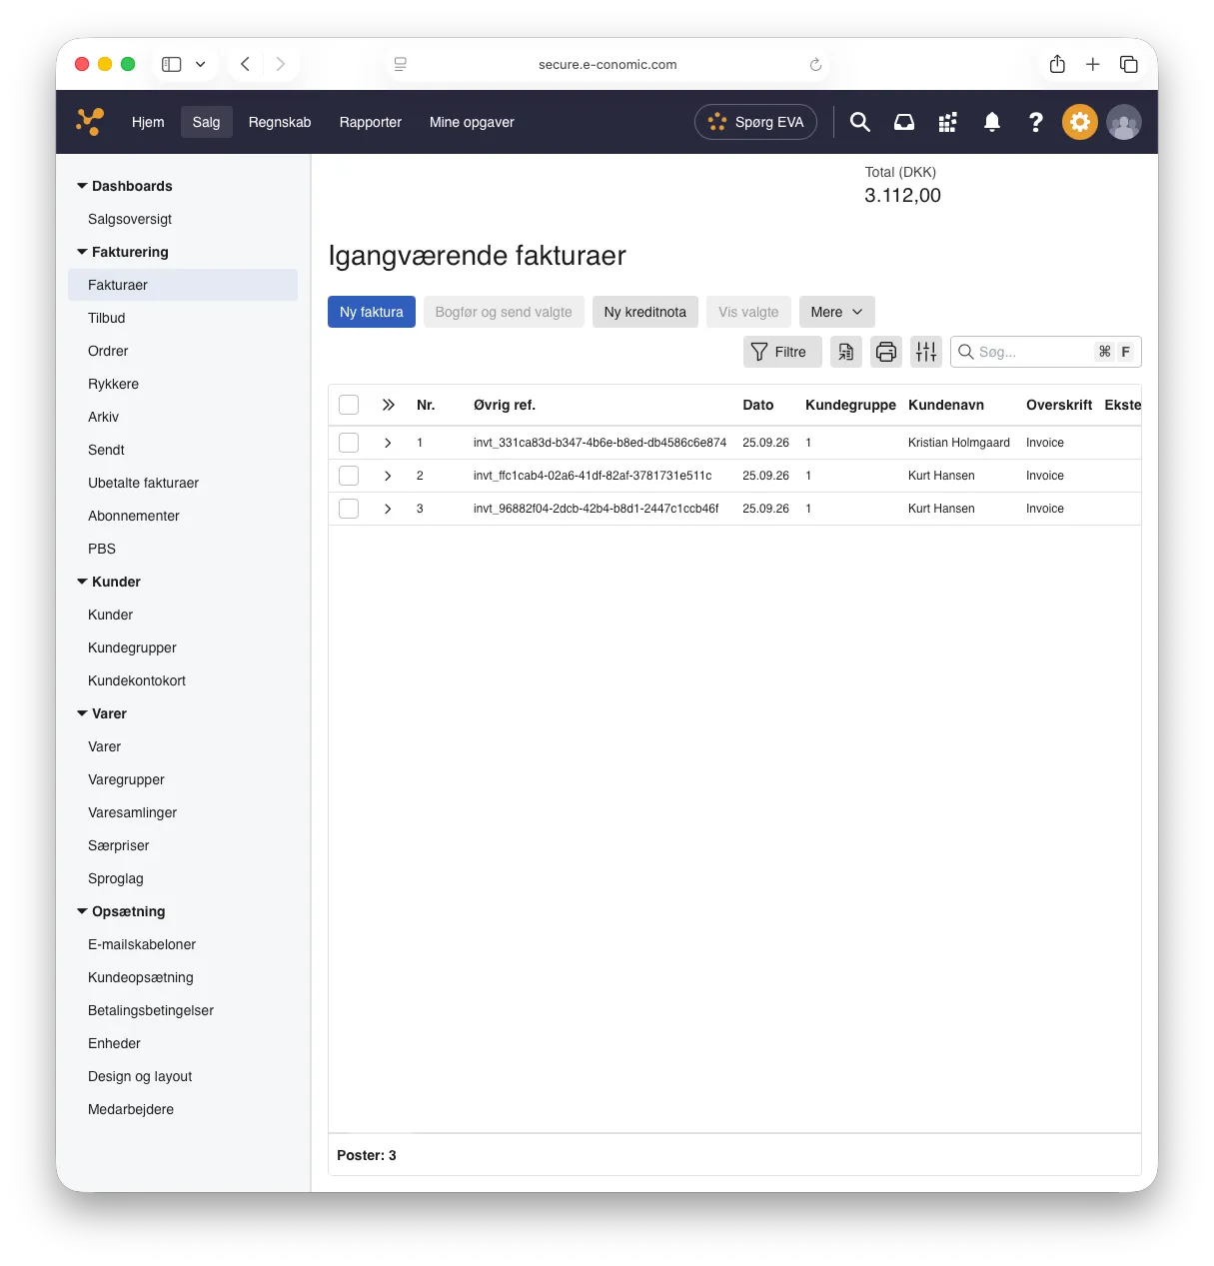The height and width of the screenshot is (1266, 1214).
Task: Open the Mere dropdown
Action: (x=837, y=312)
